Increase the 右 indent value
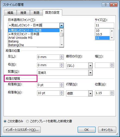This screenshot has height=137, width=120. (x=62, y=64)
